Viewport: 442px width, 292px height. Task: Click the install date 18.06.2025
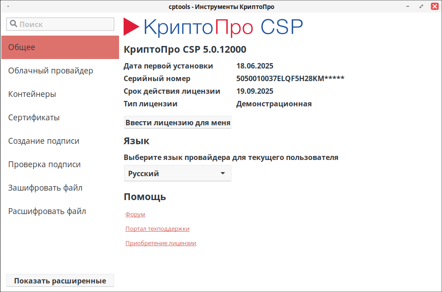click(x=255, y=66)
